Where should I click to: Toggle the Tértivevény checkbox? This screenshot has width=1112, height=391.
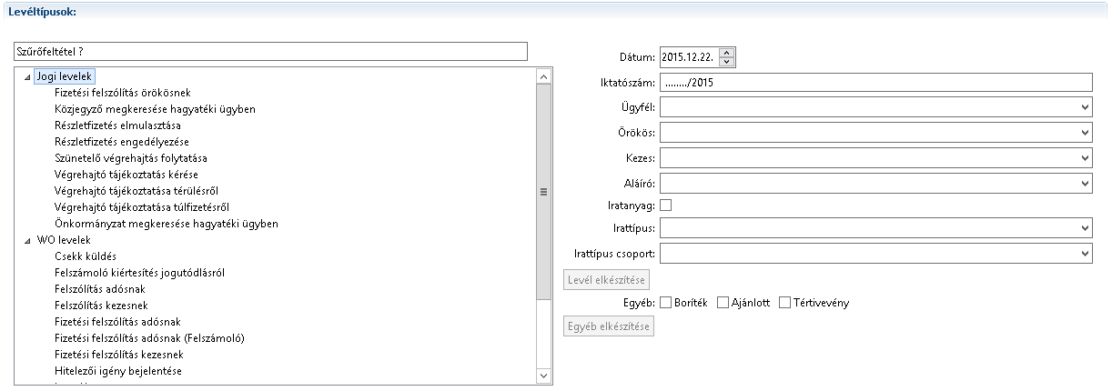pos(785,303)
